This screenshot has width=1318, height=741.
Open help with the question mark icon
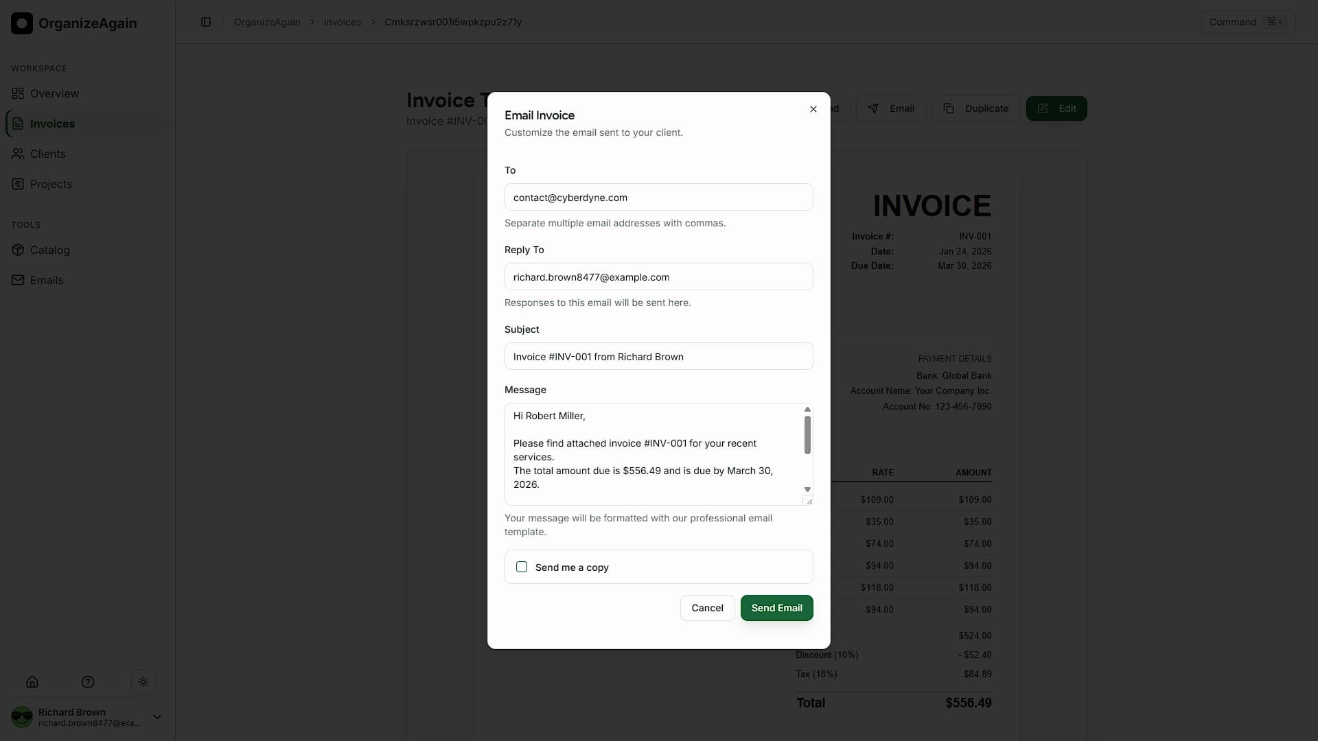point(87,681)
